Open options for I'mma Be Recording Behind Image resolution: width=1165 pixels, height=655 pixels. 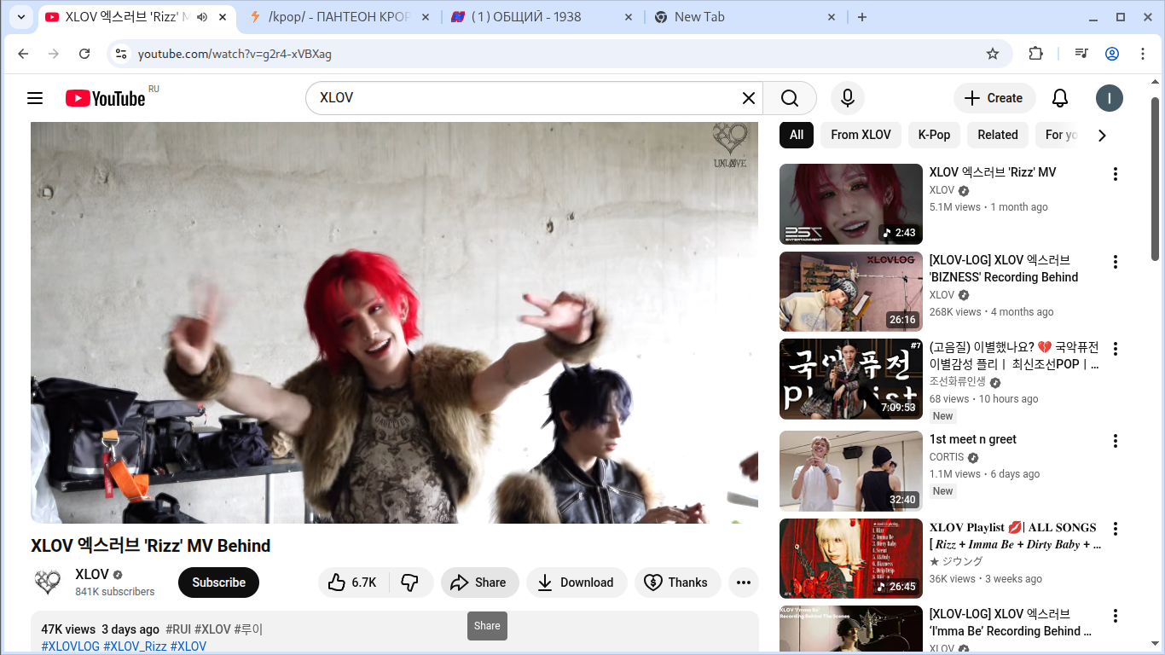[1115, 616]
